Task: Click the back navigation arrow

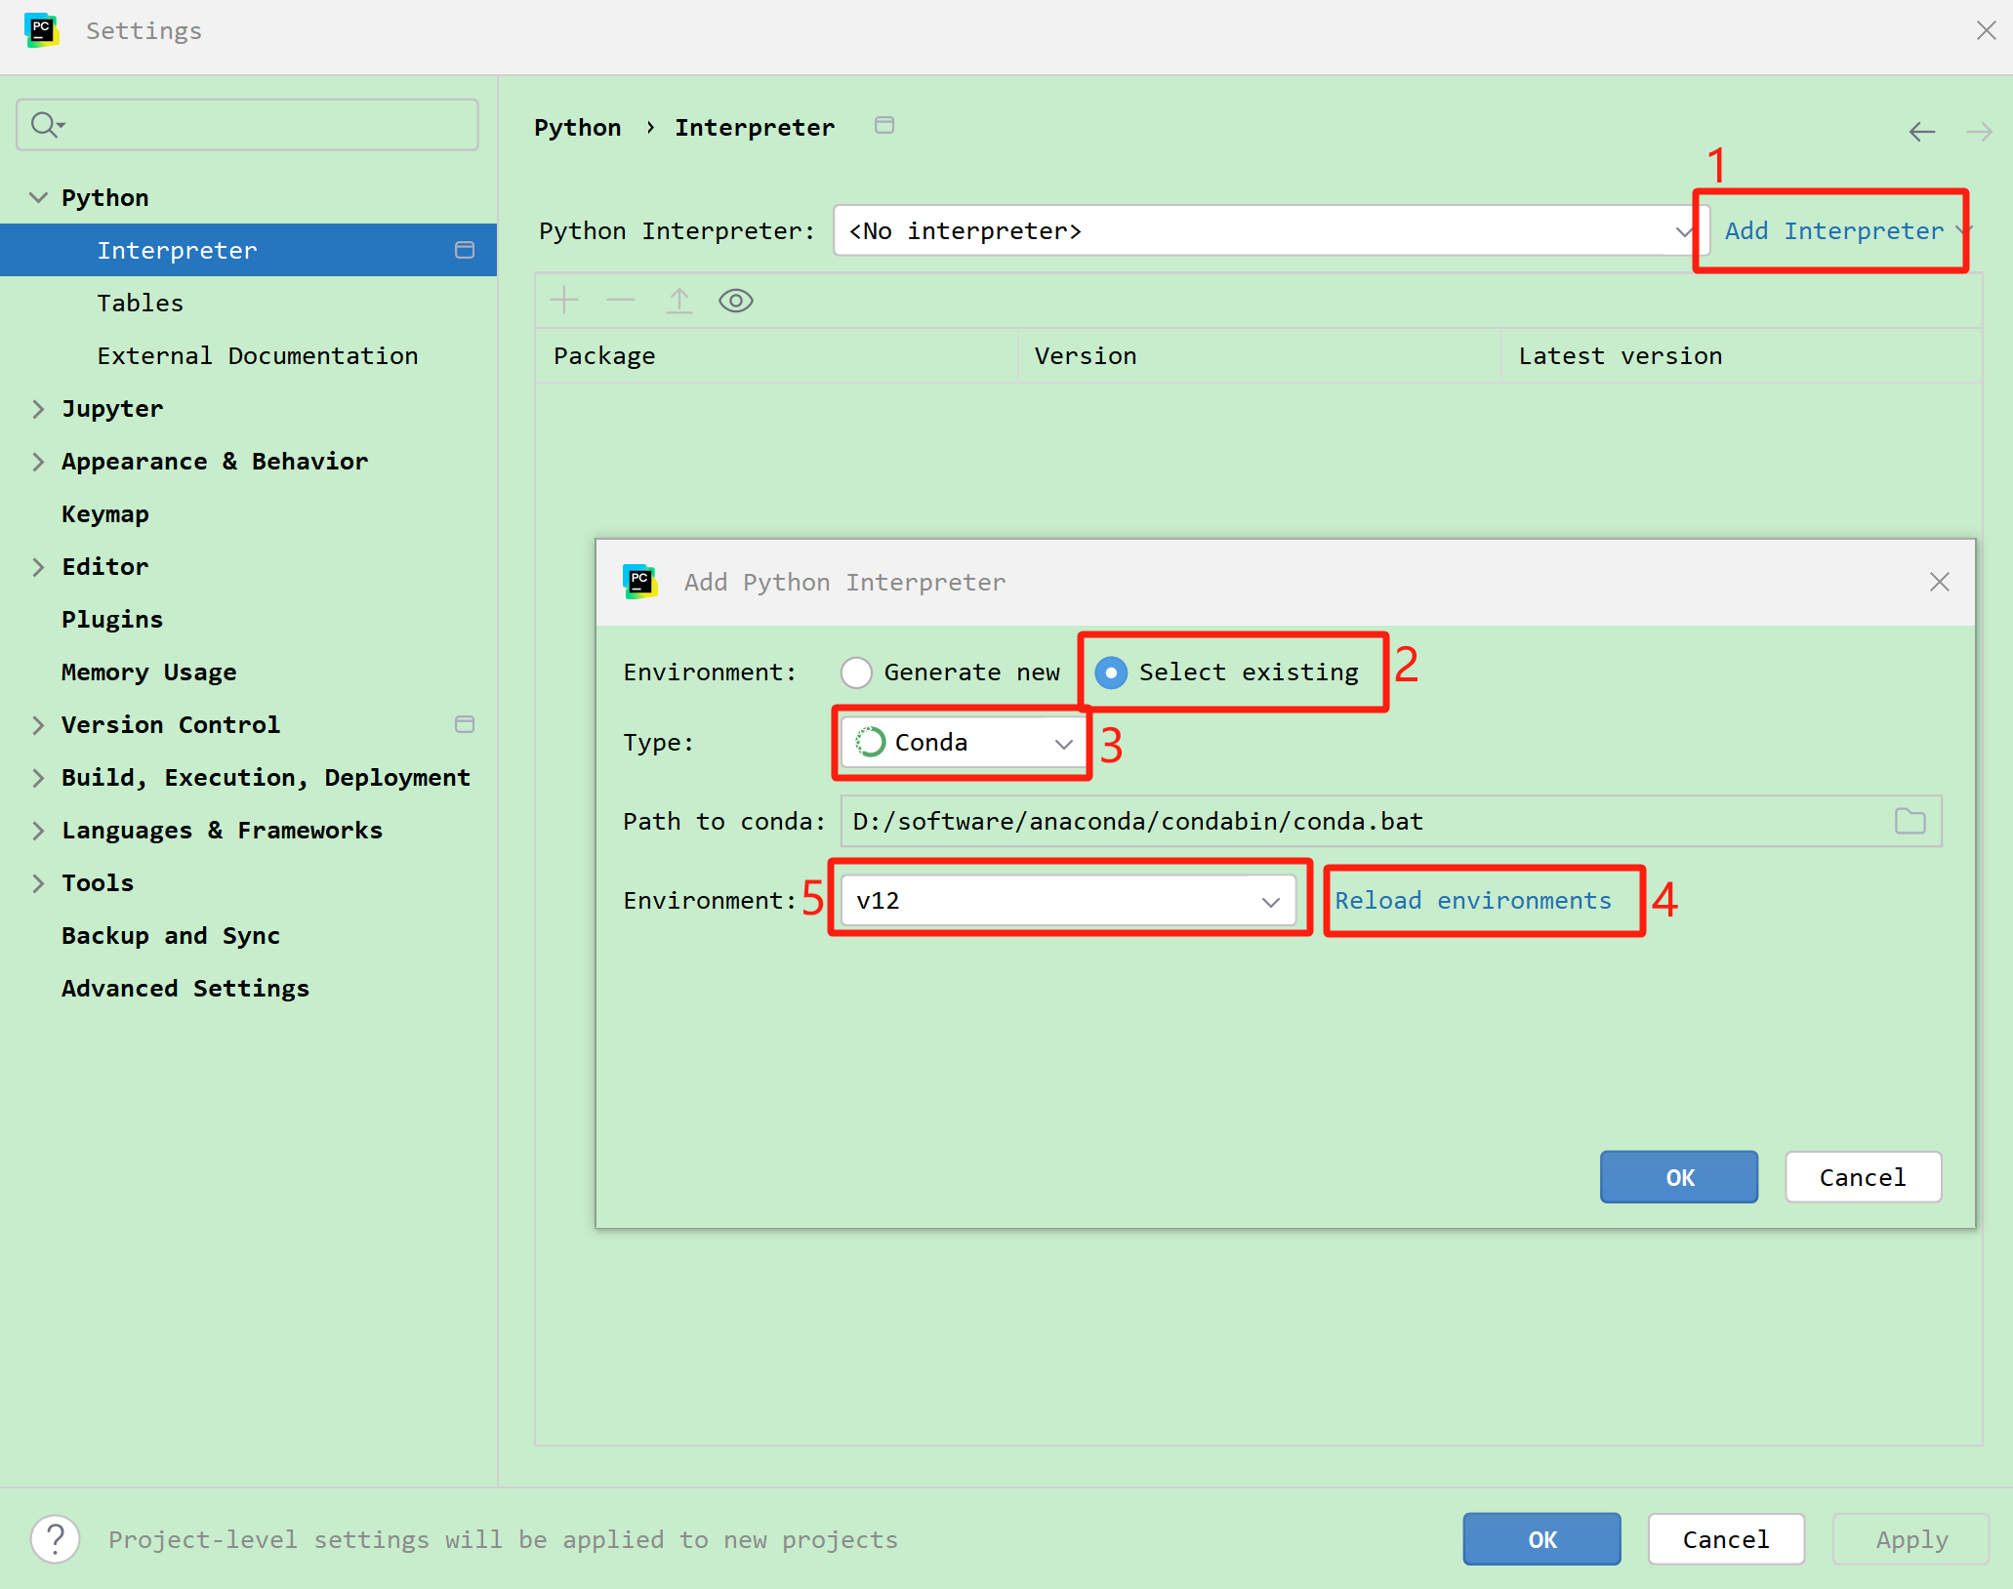Action: coord(1921,132)
